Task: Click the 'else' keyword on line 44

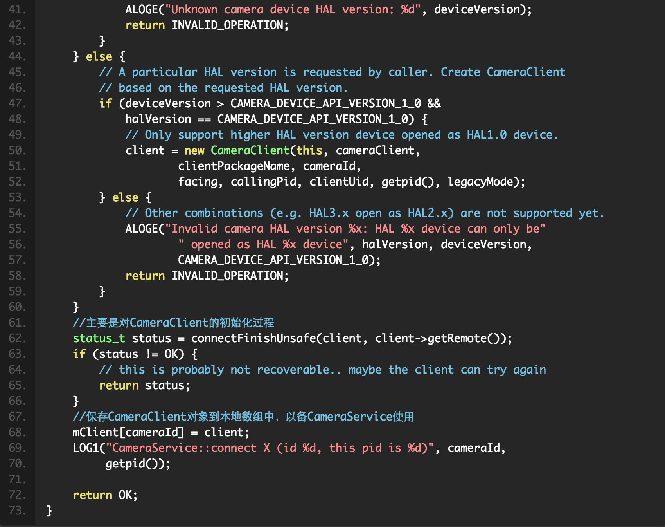Action: pyautogui.click(x=99, y=56)
